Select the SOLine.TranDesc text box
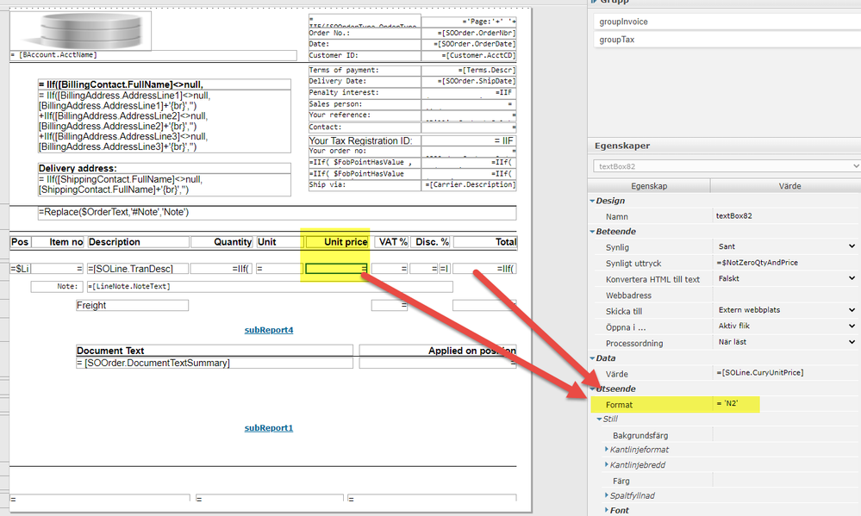Viewport: 861px width, 516px height. click(x=138, y=269)
